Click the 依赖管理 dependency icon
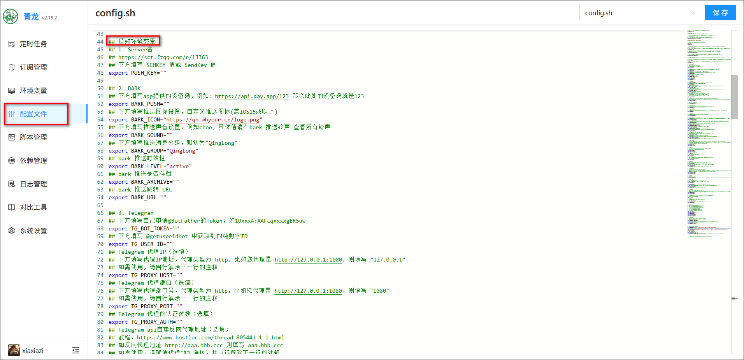Image resolution: width=744 pixels, height=360 pixels. [12, 161]
